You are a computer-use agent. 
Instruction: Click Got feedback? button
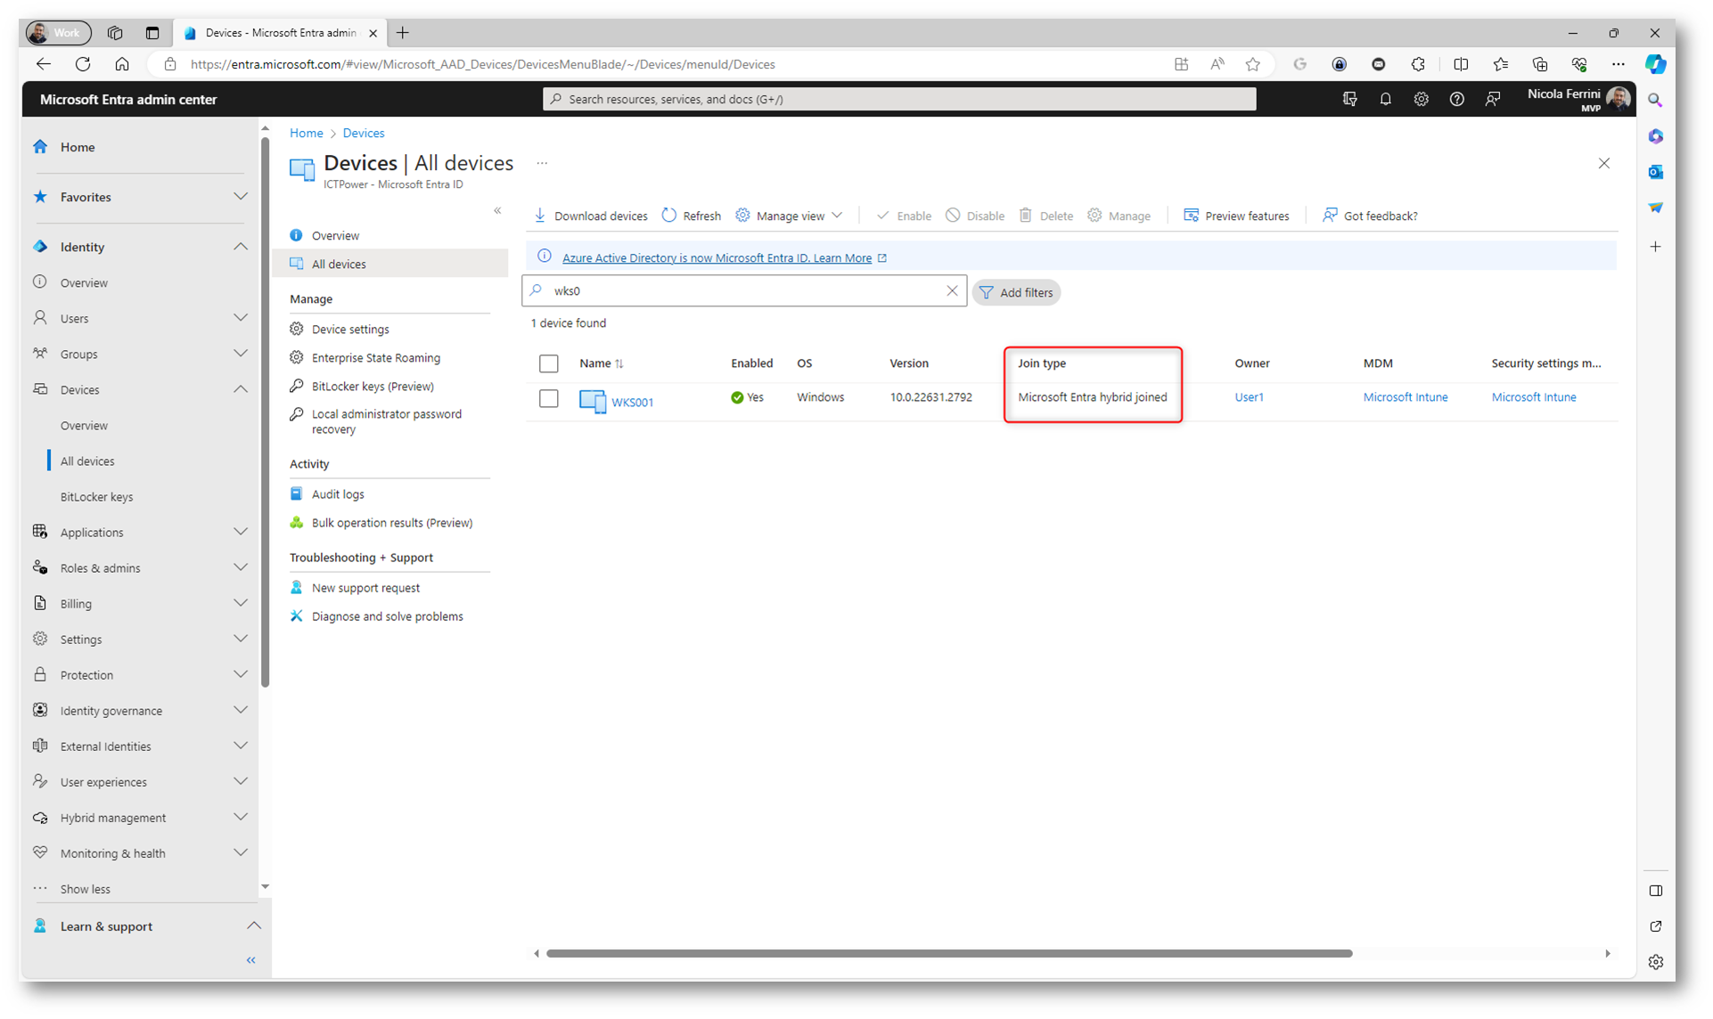click(1370, 216)
